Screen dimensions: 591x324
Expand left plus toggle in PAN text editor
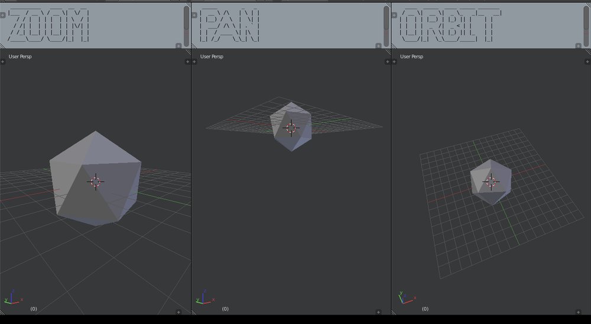194,15
